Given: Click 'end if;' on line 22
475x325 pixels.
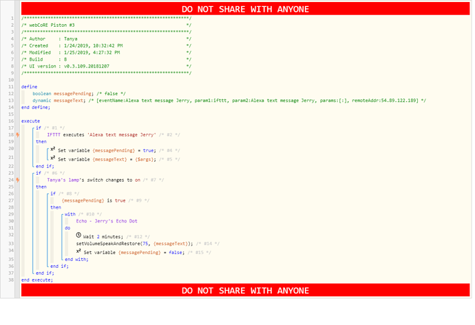Looking at the screenshot, I should coord(45,166).
